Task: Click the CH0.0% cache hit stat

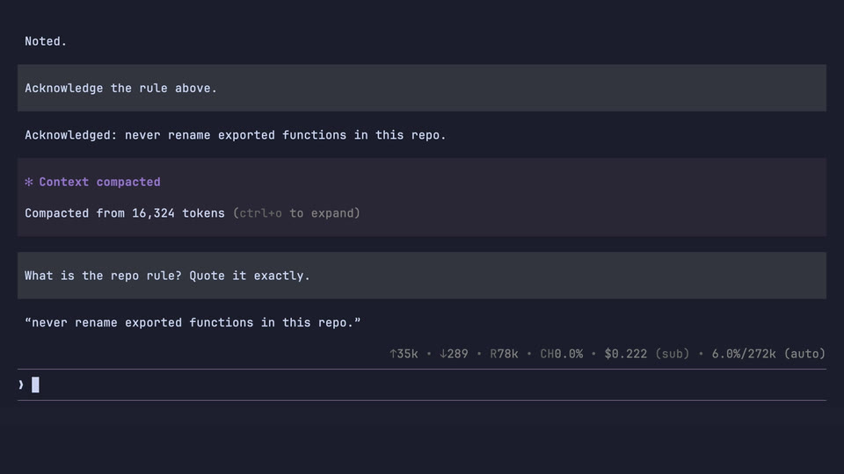Action: (x=562, y=354)
